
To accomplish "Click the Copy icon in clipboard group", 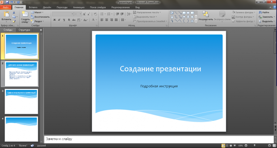I will point(14,17).
